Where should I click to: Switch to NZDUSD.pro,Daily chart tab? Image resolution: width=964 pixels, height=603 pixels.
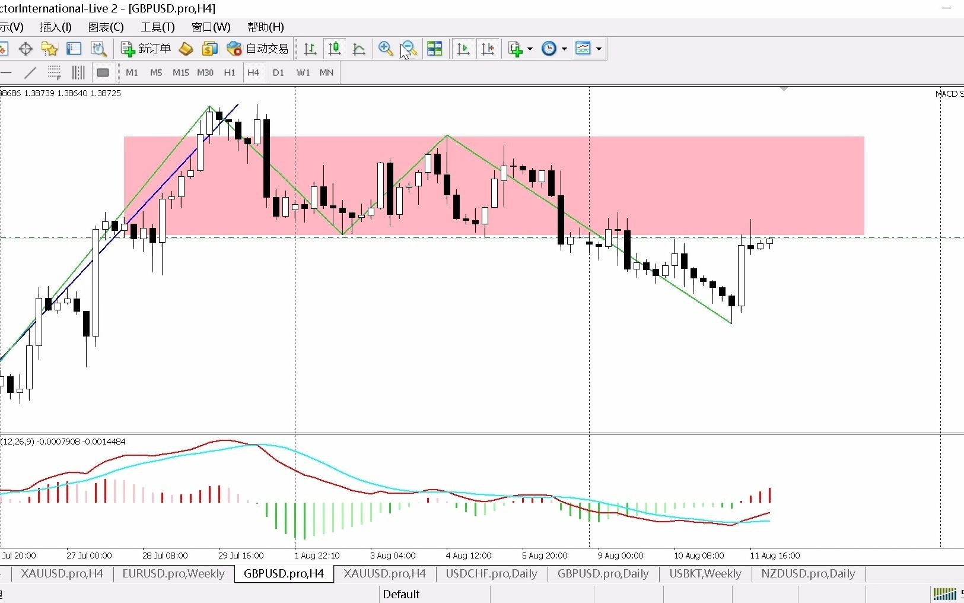808,573
